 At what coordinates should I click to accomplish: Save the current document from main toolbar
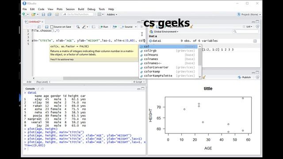tap(43, 14)
